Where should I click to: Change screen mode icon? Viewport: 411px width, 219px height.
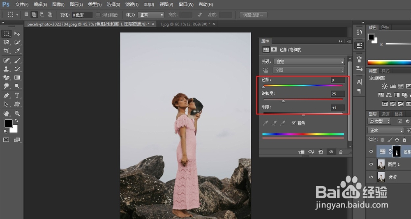click(x=17, y=140)
